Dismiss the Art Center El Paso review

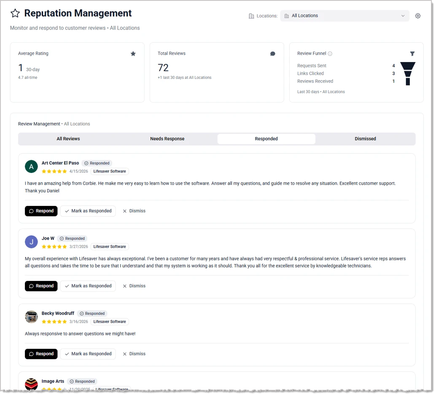pyautogui.click(x=135, y=212)
